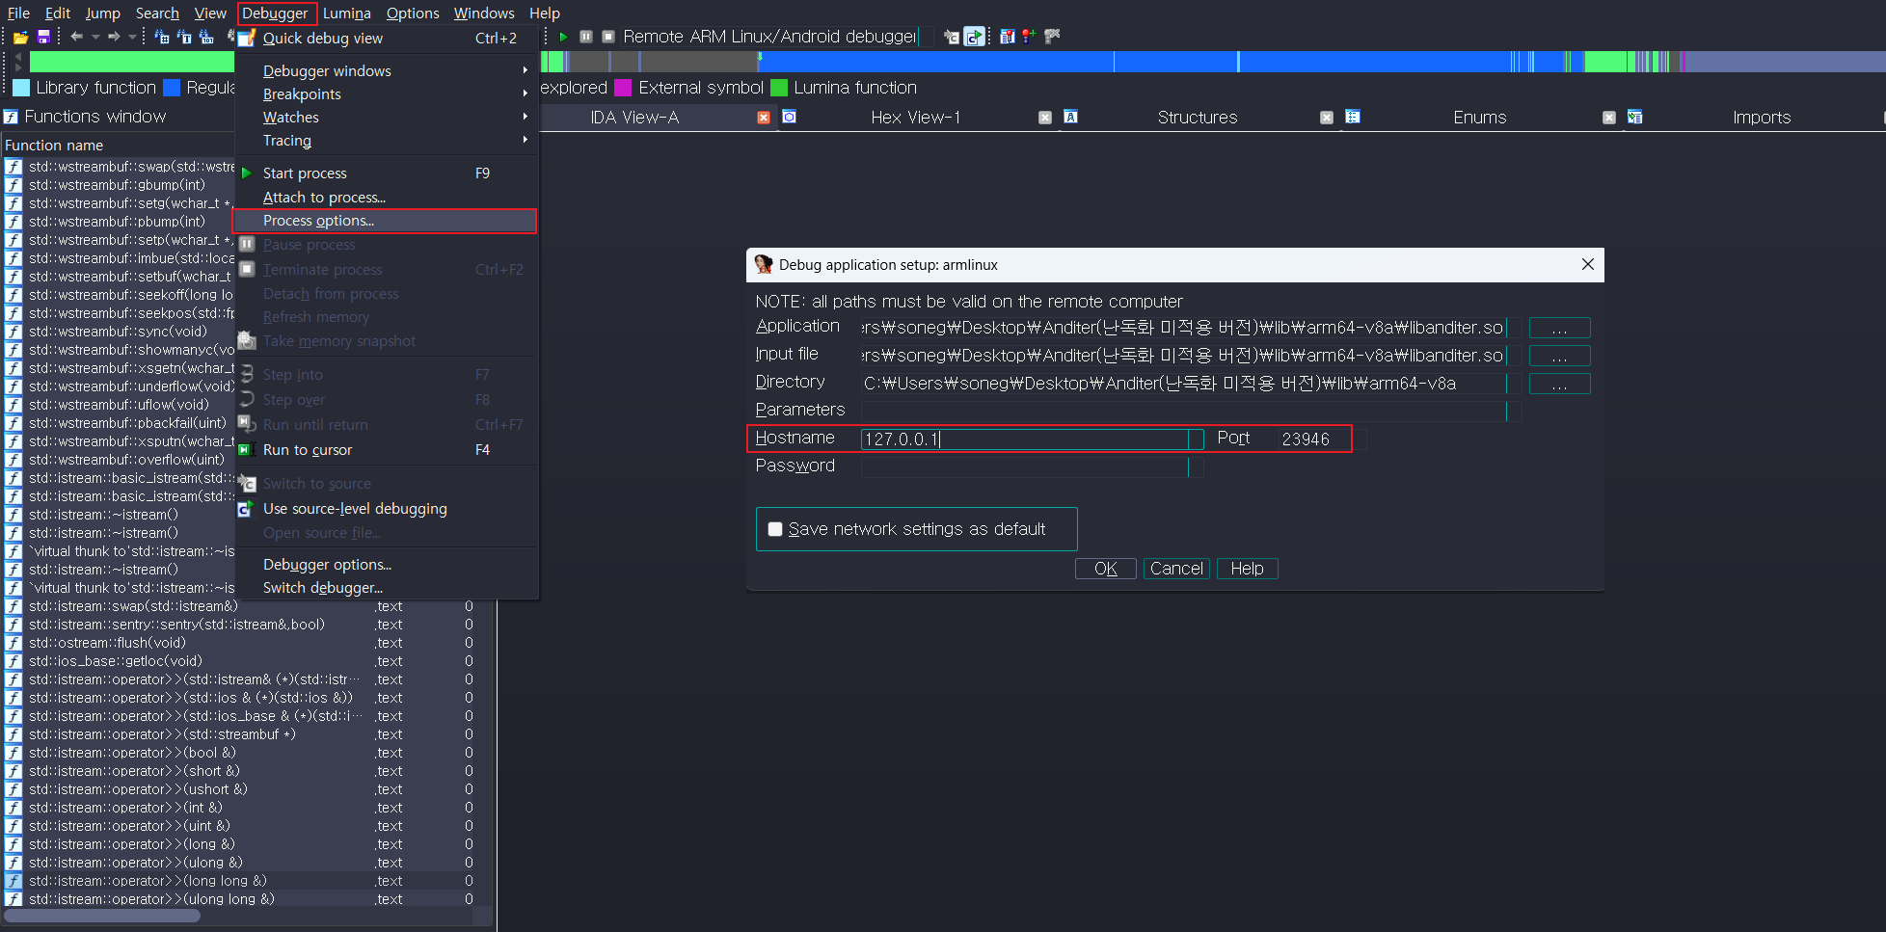Open the Hostname history dropdown arrow
The width and height of the screenshot is (1886, 932).
click(1196, 439)
